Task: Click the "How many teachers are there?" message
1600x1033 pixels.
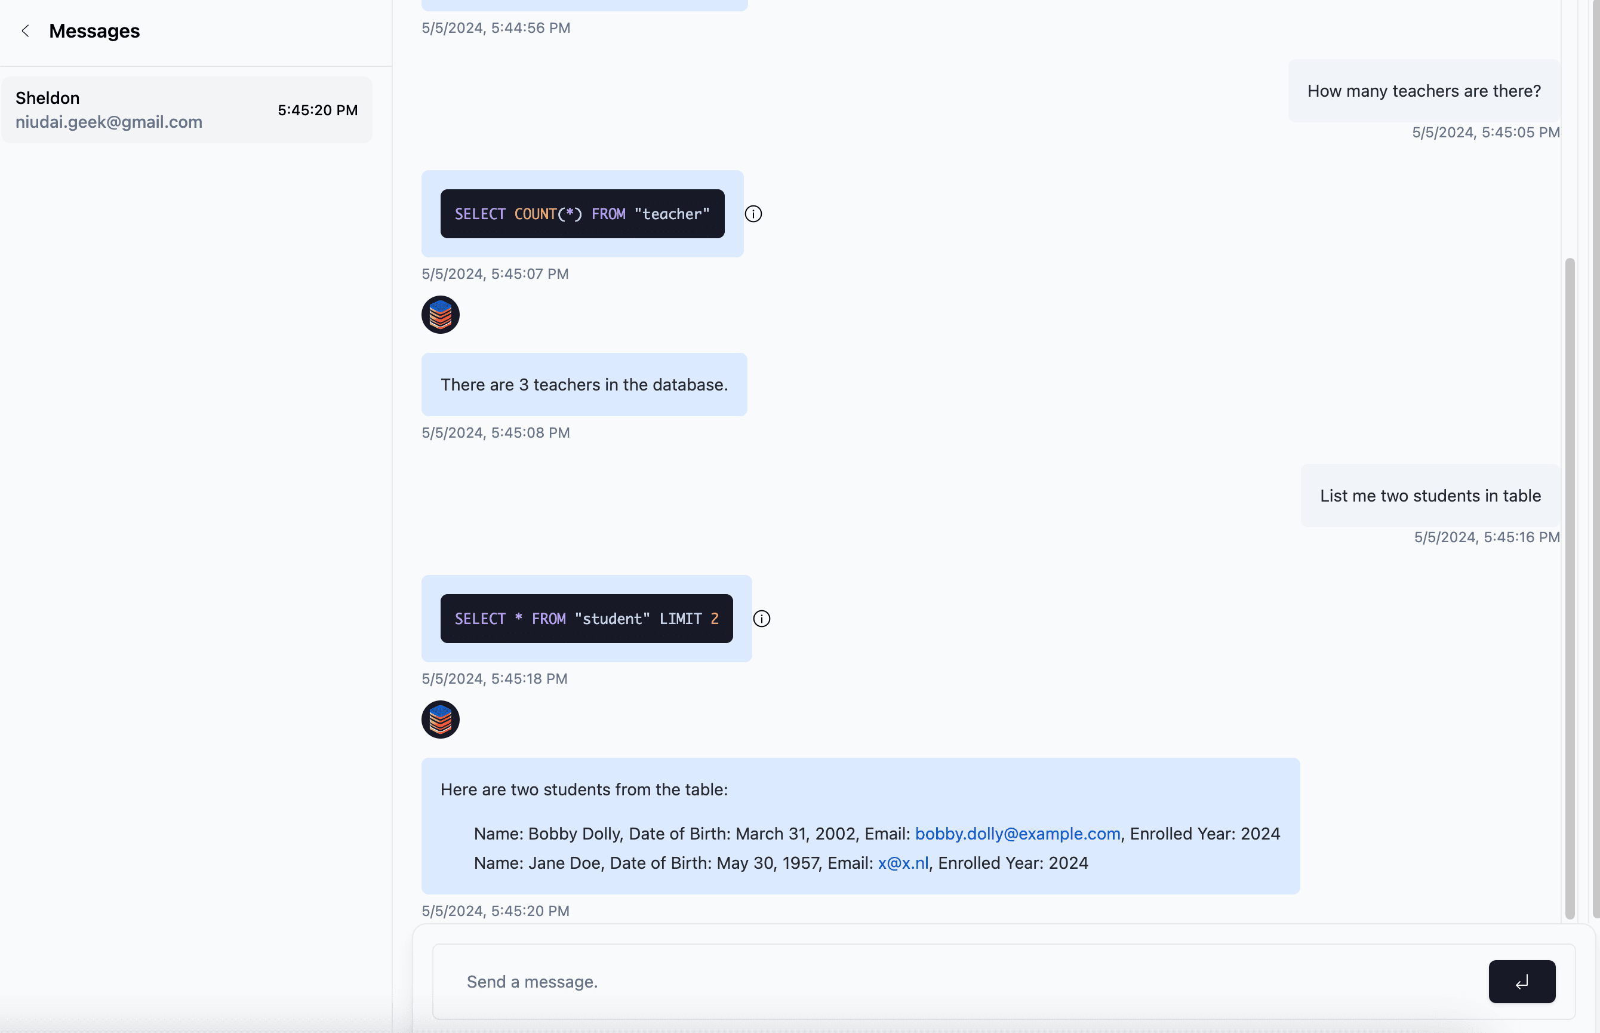Action: (x=1424, y=91)
